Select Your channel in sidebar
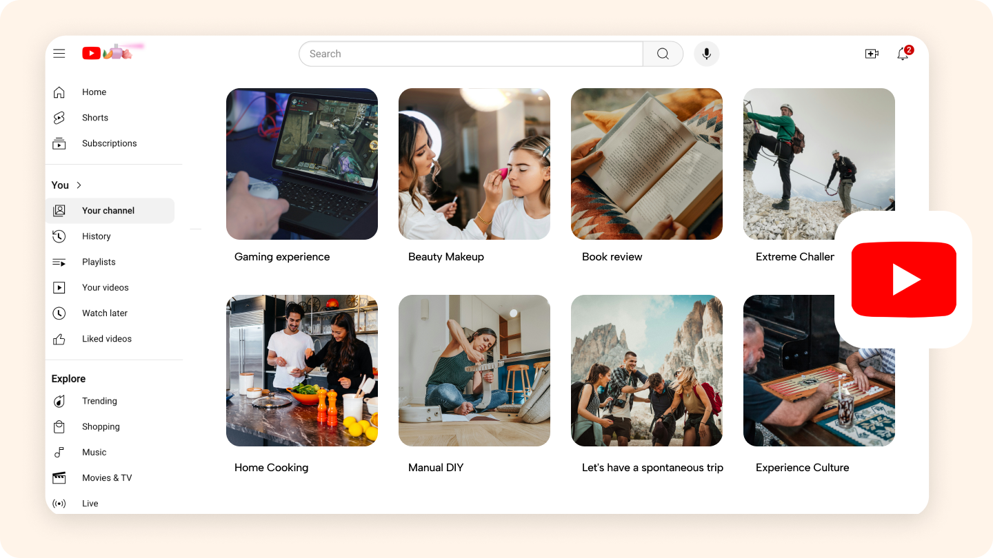The height and width of the screenshot is (558, 993). point(109,211)
